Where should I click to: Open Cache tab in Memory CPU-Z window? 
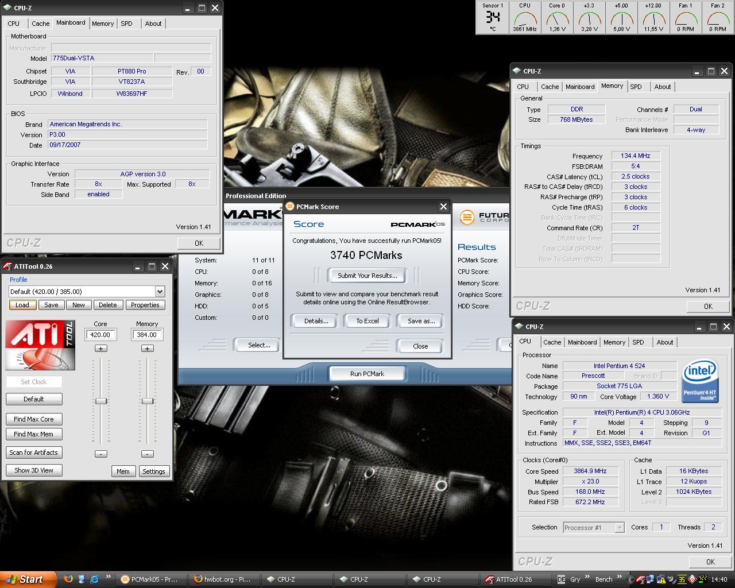click(x=550, y=87)
